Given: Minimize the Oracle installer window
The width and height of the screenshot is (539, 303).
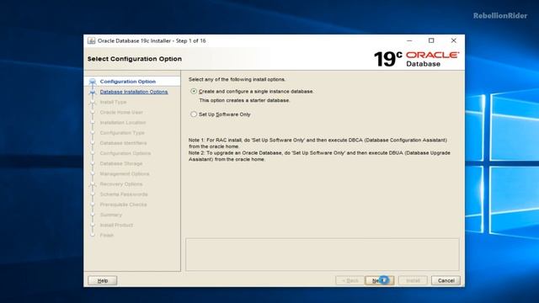Looking at the screenshot, I should point(409,40).
